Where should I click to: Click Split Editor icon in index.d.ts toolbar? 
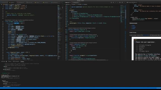click(x=122, y=2)
